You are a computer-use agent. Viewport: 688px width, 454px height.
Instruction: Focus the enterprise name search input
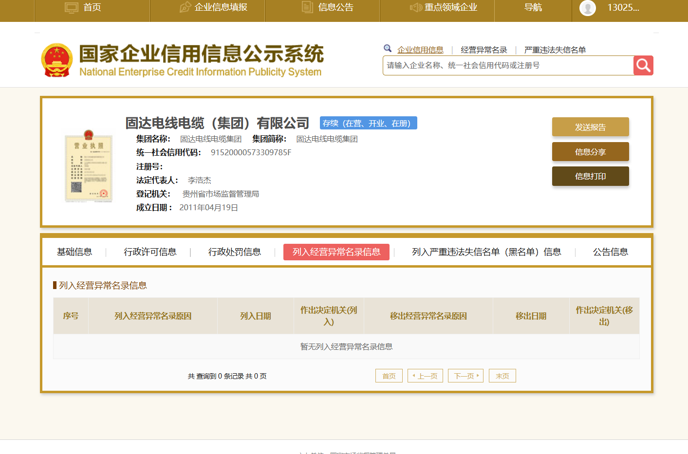coord(508,65)
